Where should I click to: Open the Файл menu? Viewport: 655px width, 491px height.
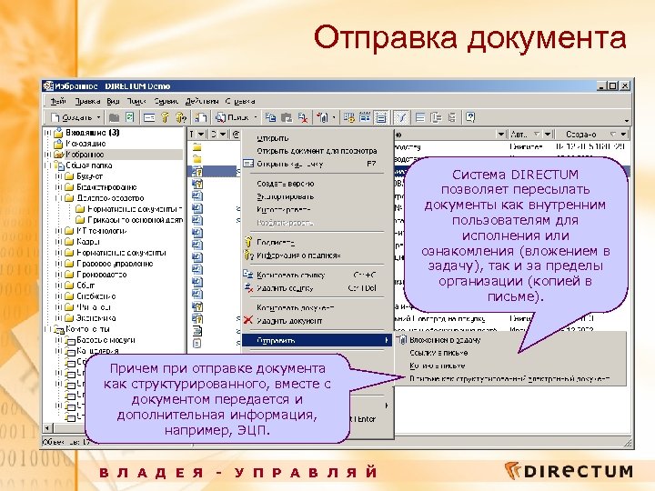pos(58,101)
